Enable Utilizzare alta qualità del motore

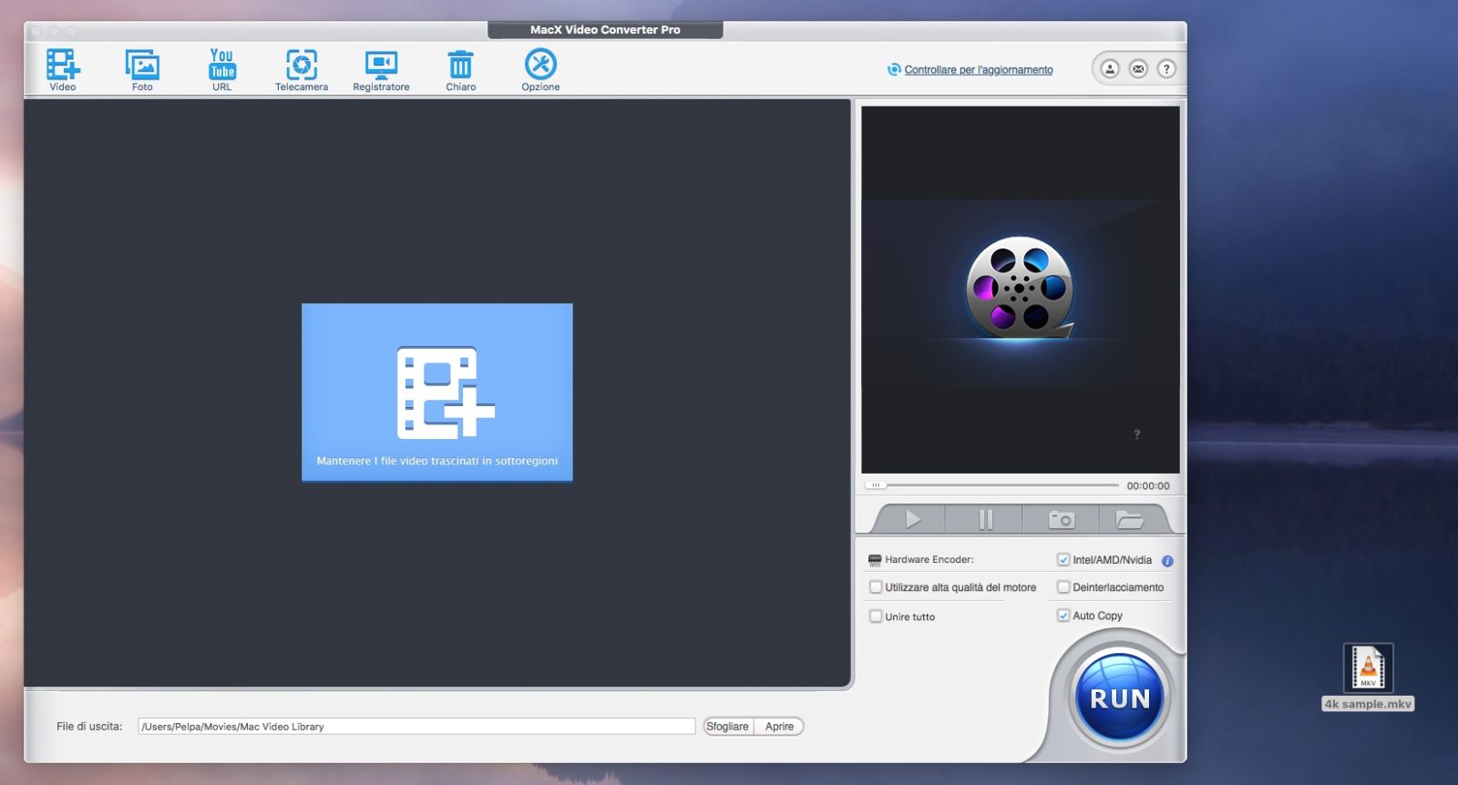pos(876,587)
